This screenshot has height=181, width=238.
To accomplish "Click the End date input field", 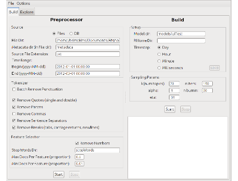I will (88, 73).
